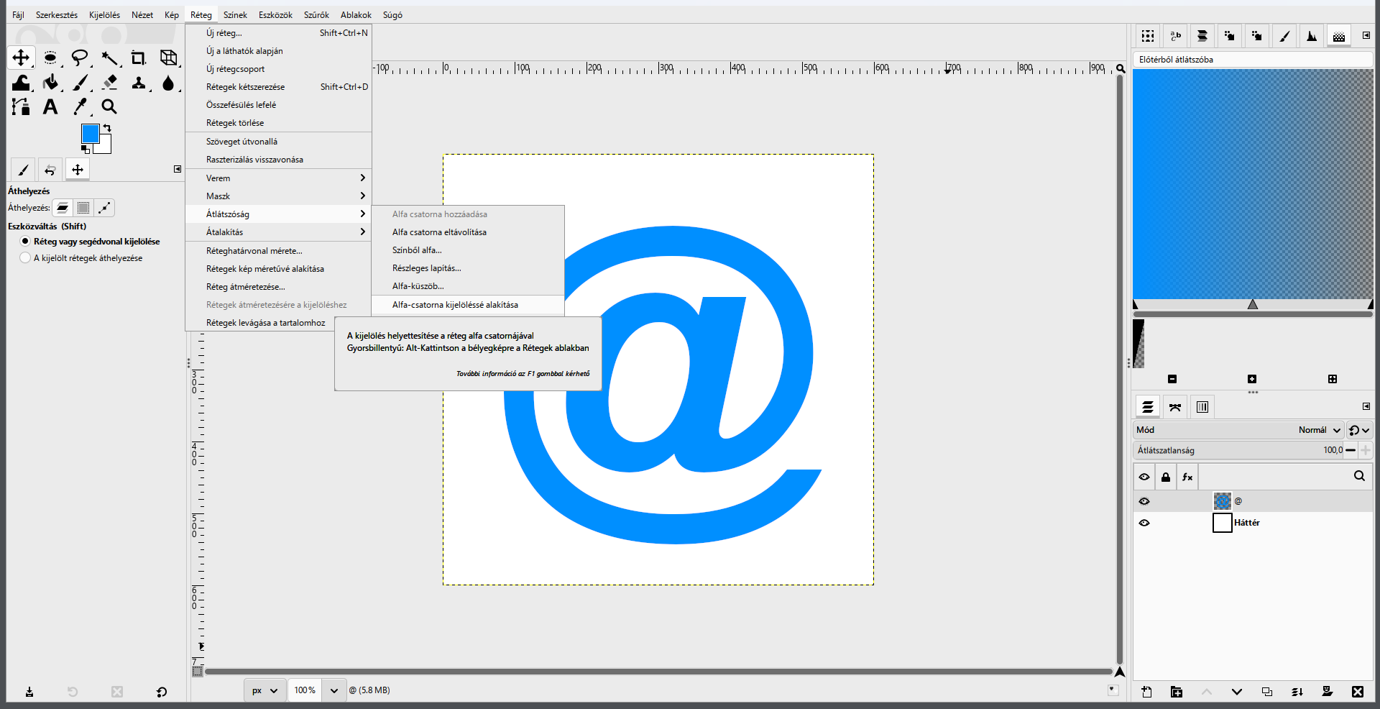This screenshot has height=709, width=1380.
Task: Duplicate the selected layer
Action: (1267, 692)
